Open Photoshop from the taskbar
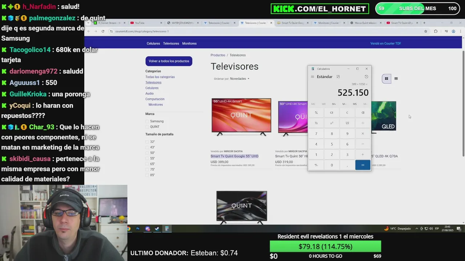 coord(138,229)
